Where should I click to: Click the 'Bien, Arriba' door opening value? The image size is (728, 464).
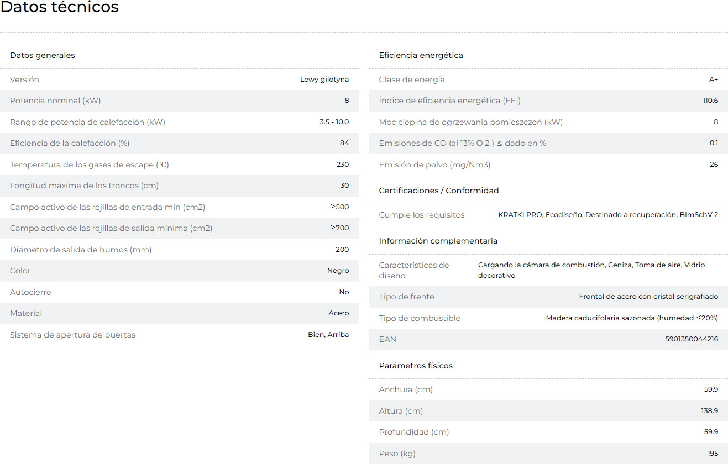(328, 335)
